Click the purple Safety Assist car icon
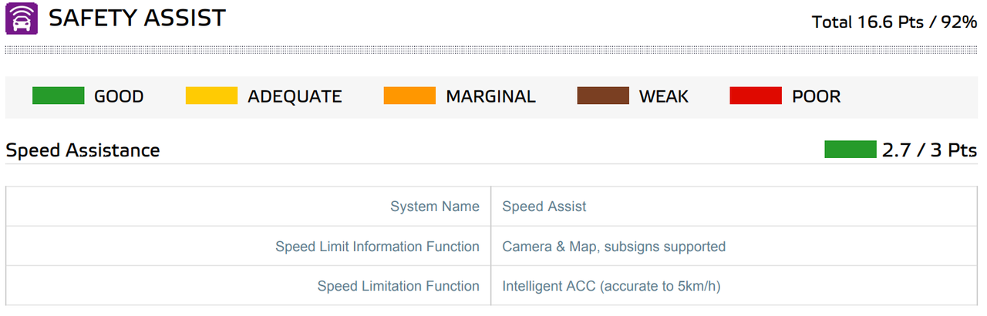The height and width of the screenshot is (316, 987). tap(22, 18)
